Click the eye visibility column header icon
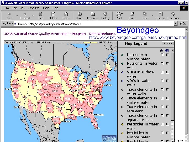 [x=162, y=50]
